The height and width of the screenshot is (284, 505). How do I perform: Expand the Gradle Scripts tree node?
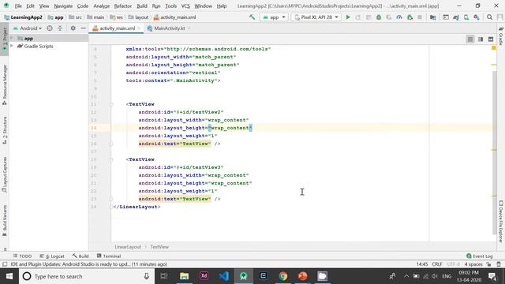click(12, 46)
